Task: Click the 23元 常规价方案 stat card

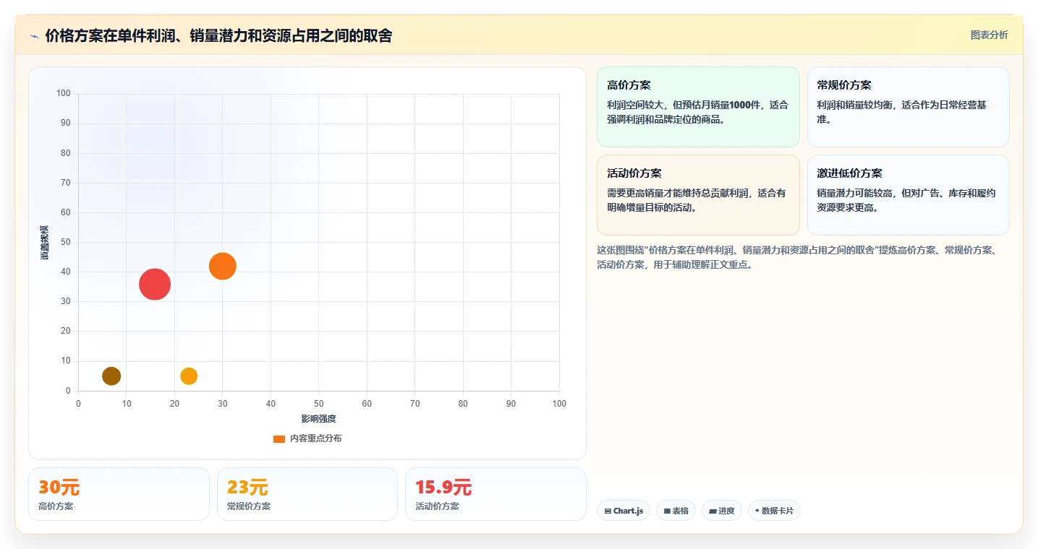Action: [x=307, y=494]
